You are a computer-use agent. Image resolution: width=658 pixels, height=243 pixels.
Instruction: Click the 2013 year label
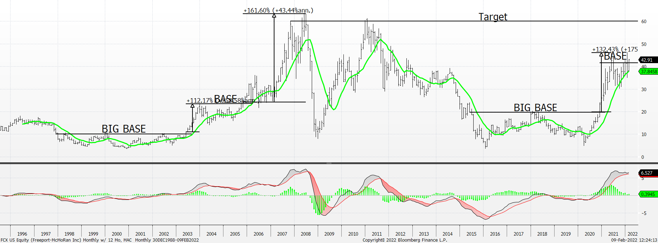click(424, 234)
